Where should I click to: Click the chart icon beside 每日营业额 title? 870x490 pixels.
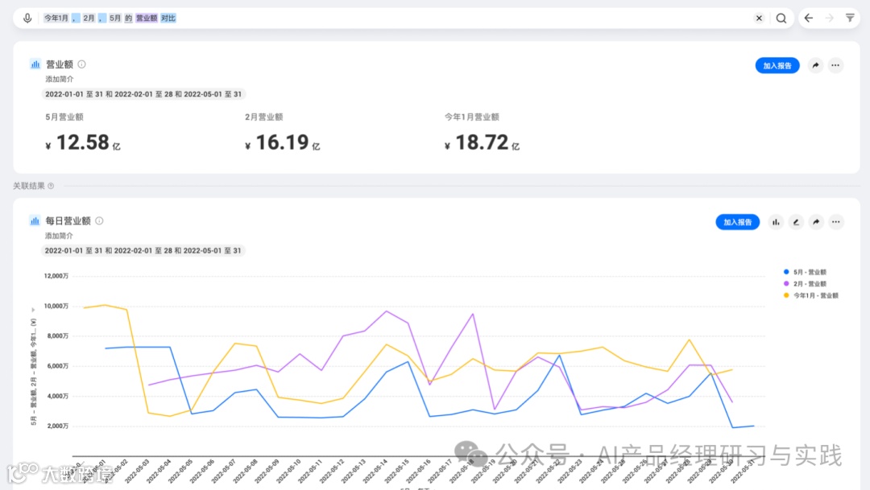point(35,221)
